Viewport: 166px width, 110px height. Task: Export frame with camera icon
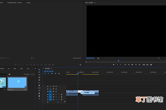[x=151, y=64]
